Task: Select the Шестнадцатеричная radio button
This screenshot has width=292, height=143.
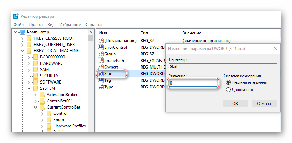Action: coord(229,82)
